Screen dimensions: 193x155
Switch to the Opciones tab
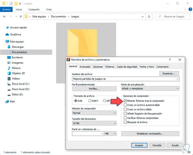(98, 67)
